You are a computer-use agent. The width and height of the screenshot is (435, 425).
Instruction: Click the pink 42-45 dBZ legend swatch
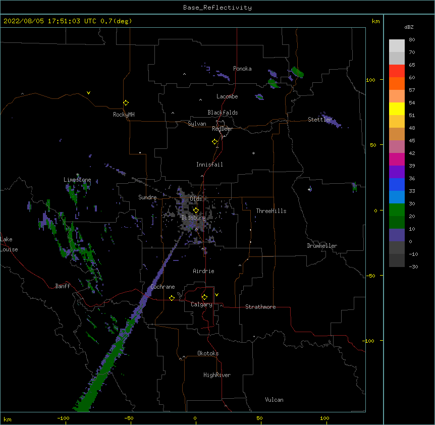[x=397, y=147]
